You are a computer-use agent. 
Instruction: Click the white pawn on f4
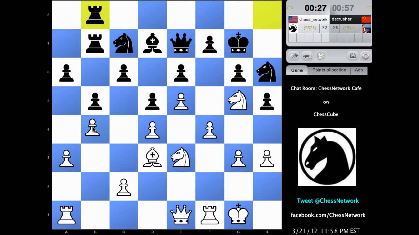coord(209,130)
